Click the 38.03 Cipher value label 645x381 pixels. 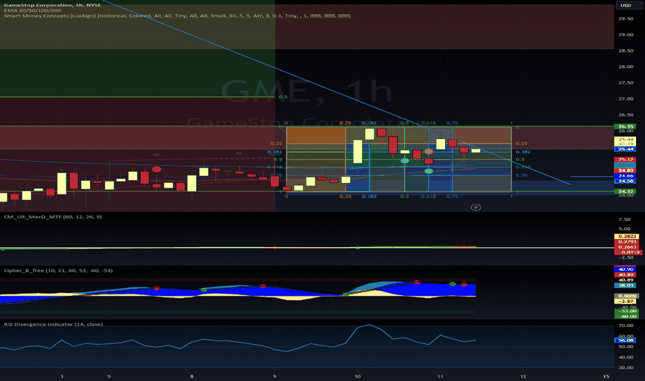coord(625,285)
